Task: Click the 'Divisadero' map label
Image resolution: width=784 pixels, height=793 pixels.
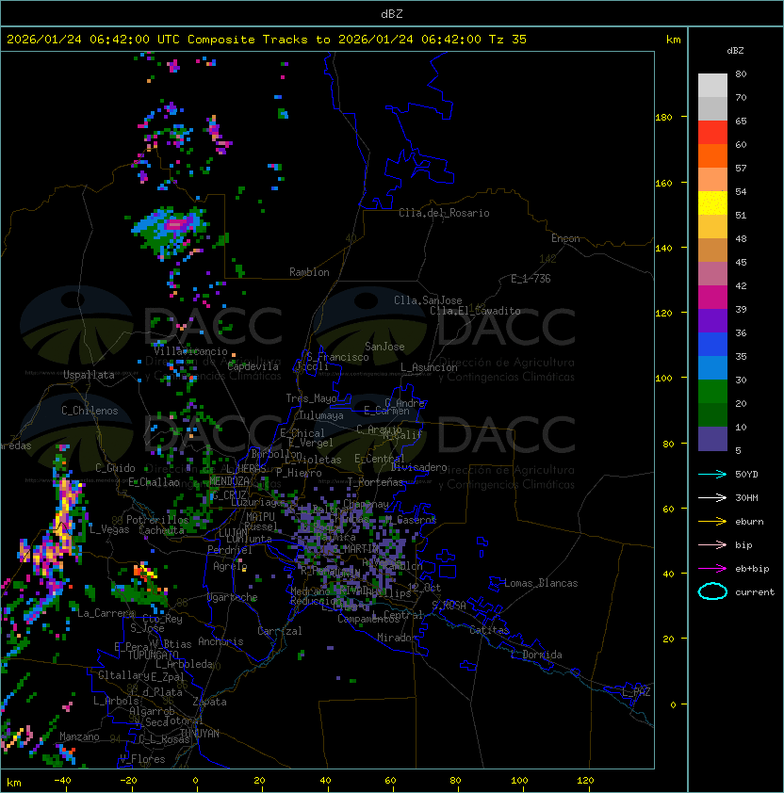Action: (418, 467)
